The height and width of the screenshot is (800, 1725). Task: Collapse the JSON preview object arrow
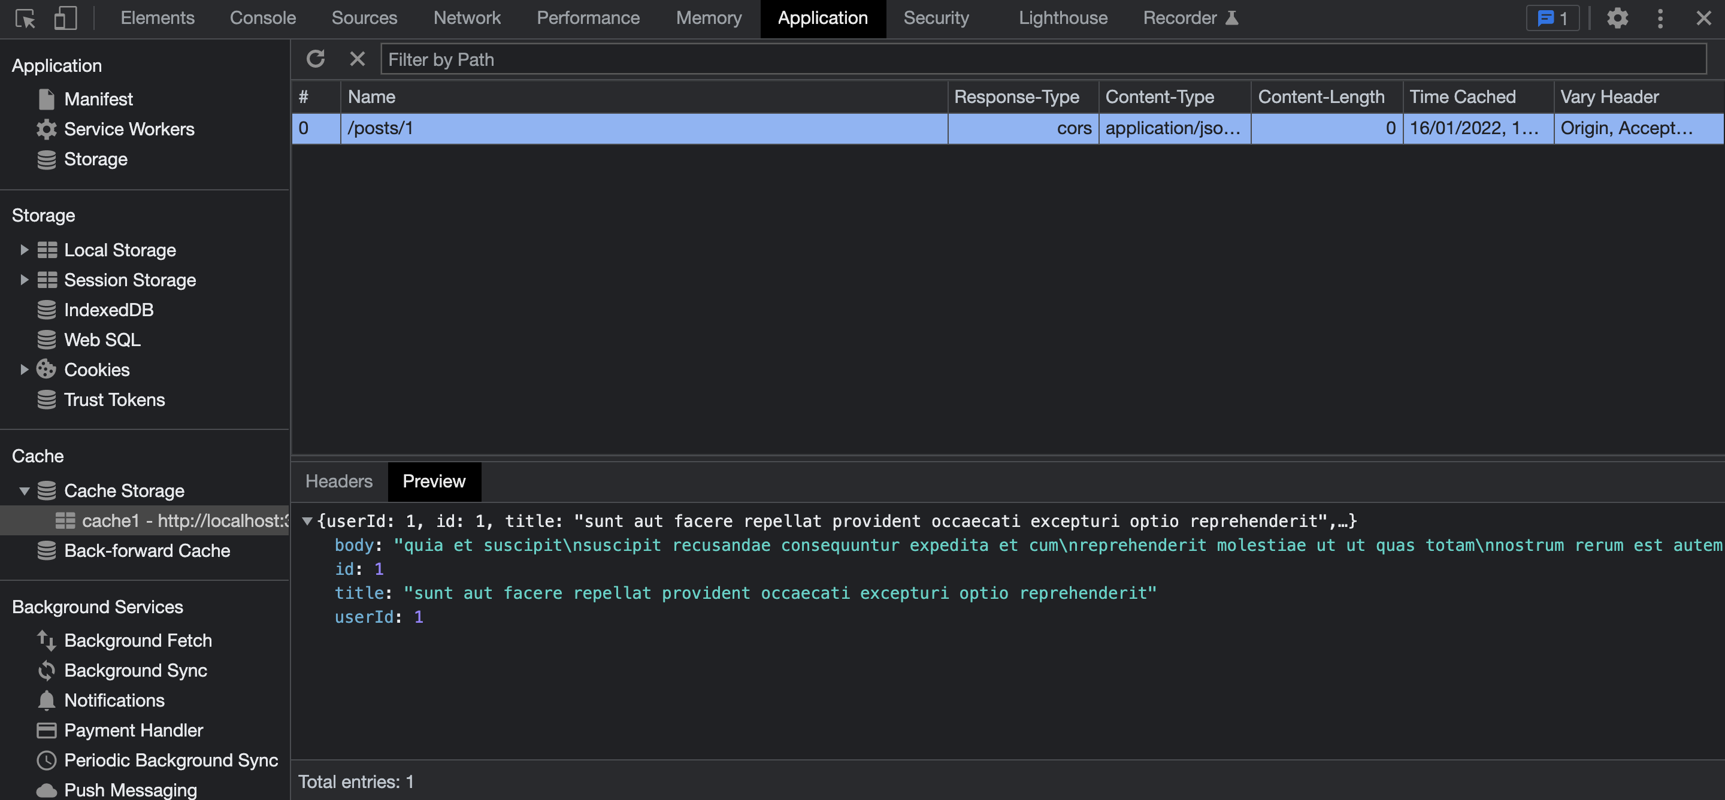click(307, 521)
